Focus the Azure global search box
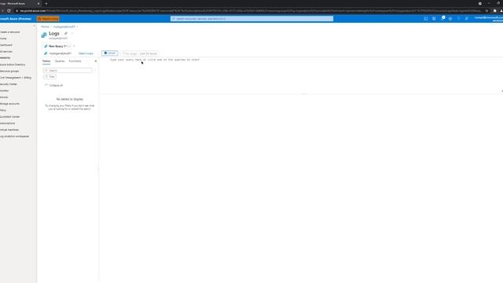503x283 pixels. (251, 19)
